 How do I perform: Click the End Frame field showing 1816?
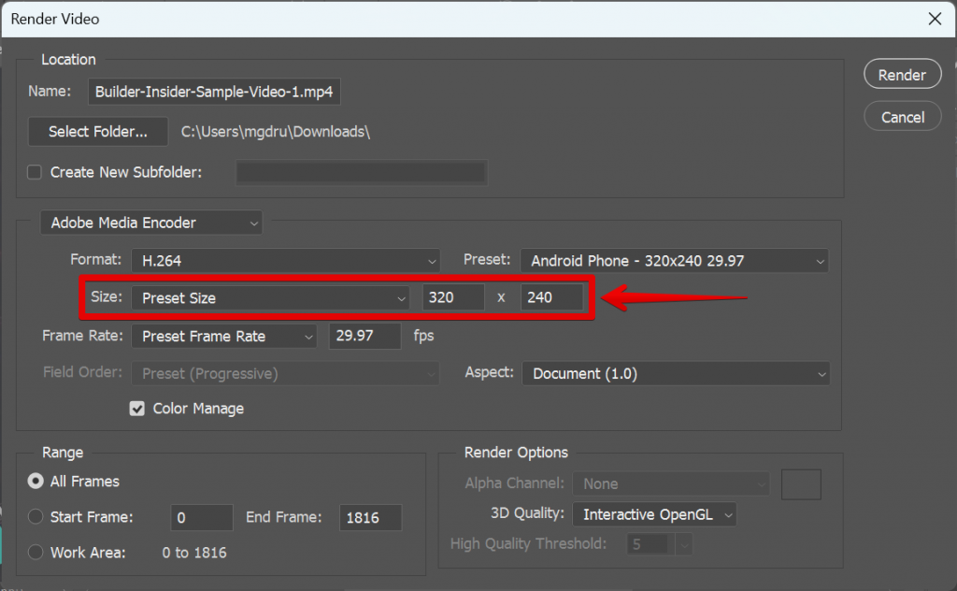[370, 517]
